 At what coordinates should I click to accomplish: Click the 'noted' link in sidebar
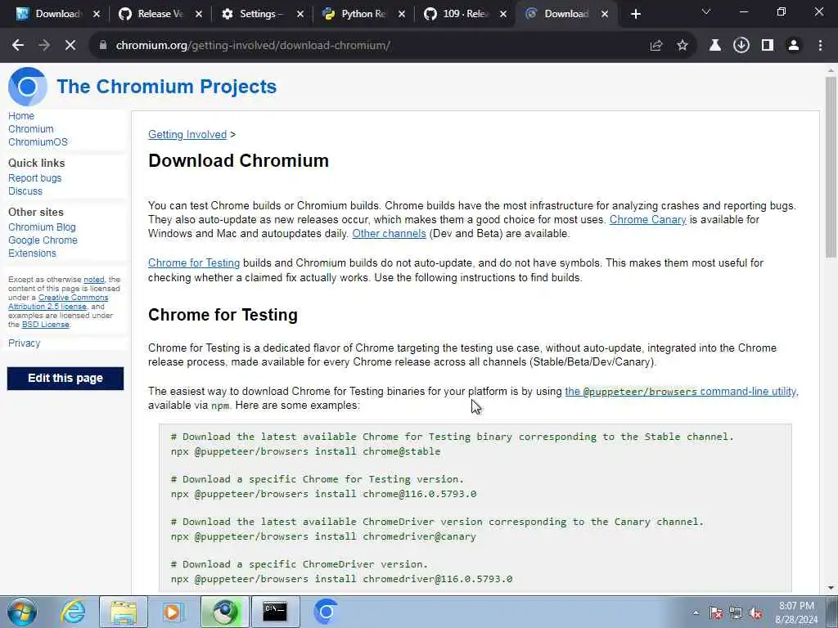click(x=93, y=280)
